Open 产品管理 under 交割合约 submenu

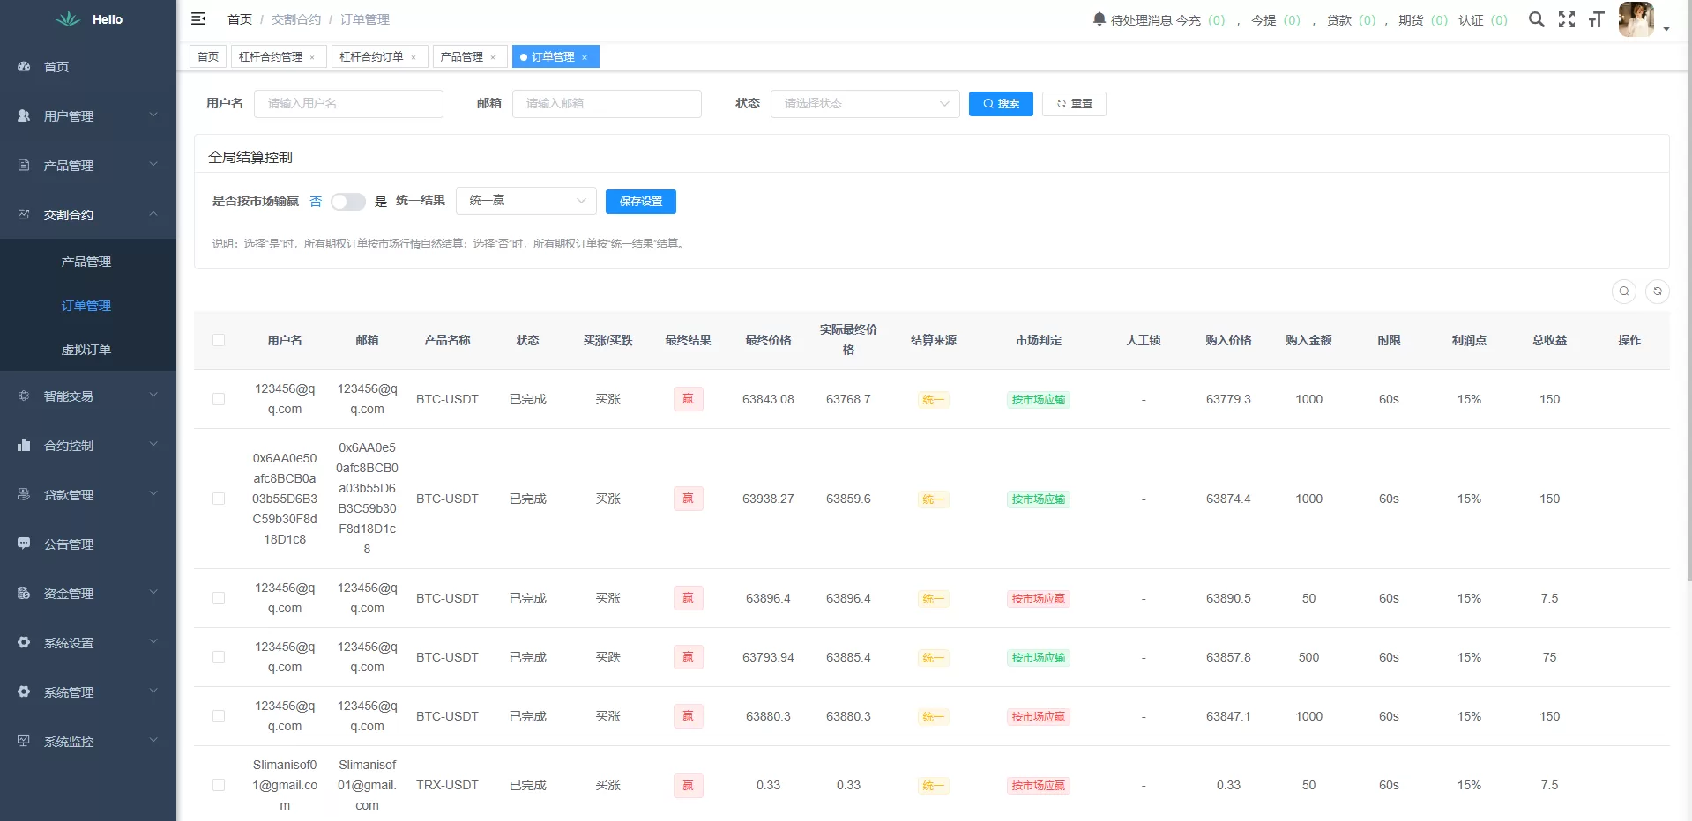[88, 262]
